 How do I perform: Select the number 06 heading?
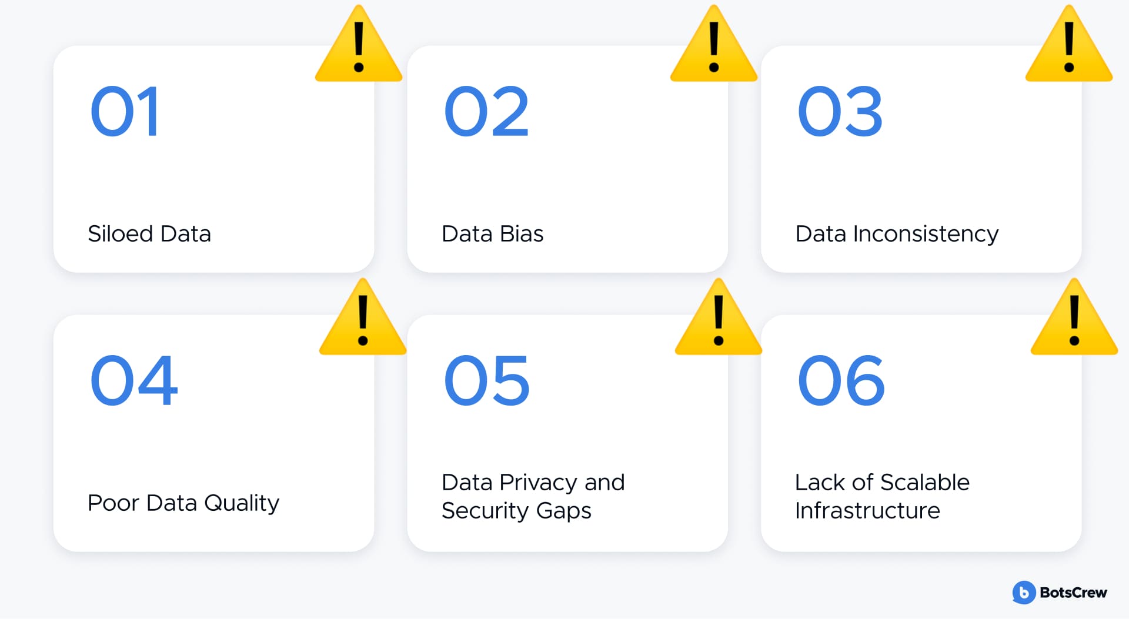[841, 380]
